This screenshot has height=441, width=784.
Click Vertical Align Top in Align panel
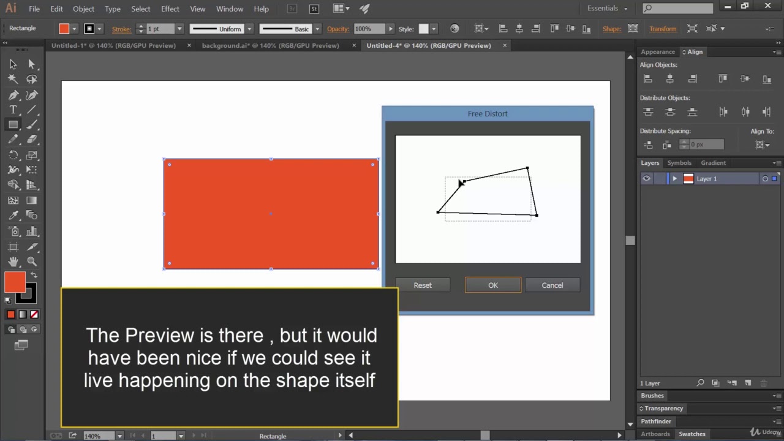tap(723, 79)
